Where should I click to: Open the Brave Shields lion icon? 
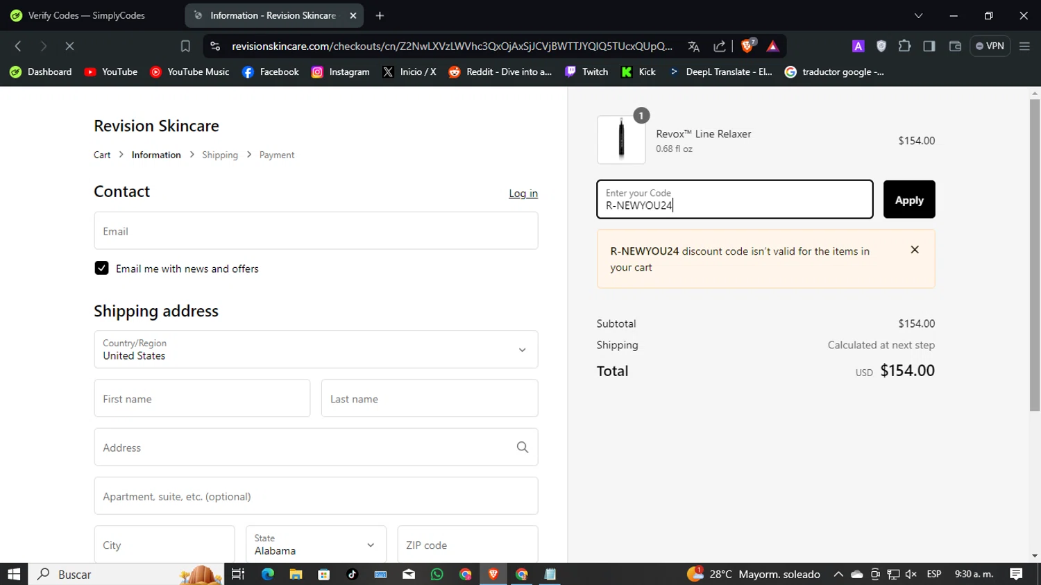click(748, 46)
